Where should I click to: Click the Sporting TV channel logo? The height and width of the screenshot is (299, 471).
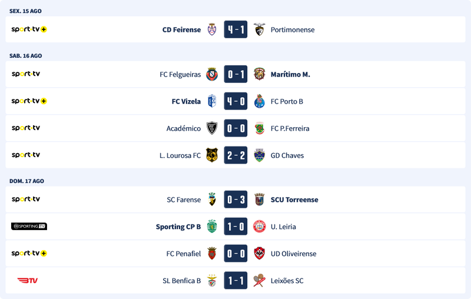[x=29, y=227]
